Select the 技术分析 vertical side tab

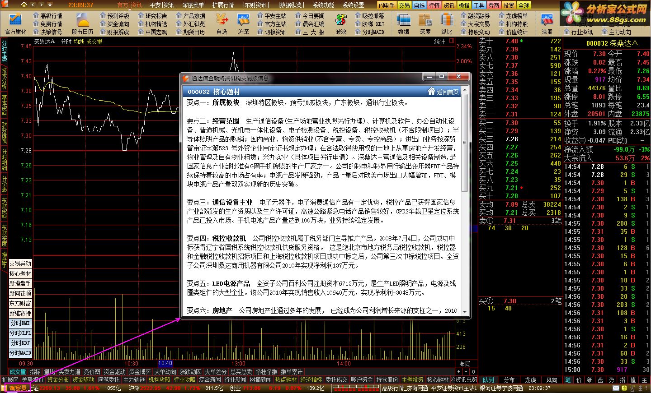pyautogui.click(x=4, y=79)
